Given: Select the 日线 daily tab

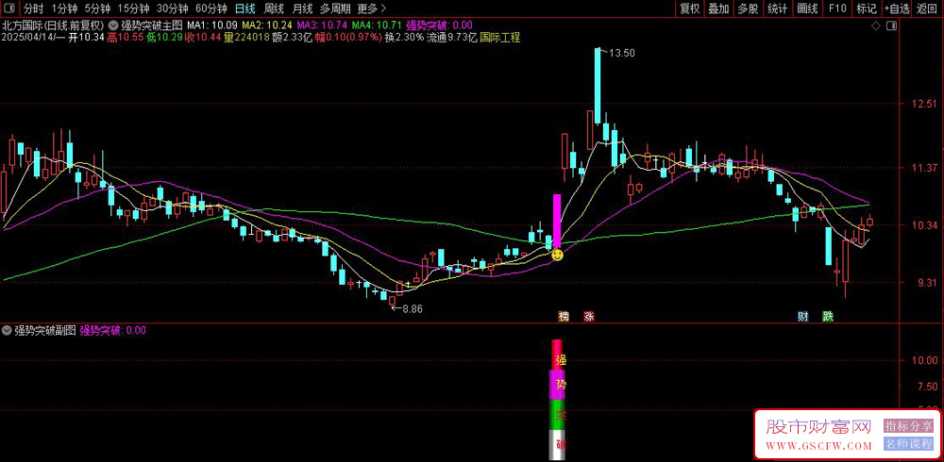Looking at the screenshot, I should (x=245, y=8).
